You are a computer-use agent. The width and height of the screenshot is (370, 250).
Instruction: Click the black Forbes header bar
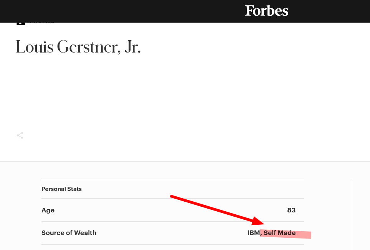(185, 11)
